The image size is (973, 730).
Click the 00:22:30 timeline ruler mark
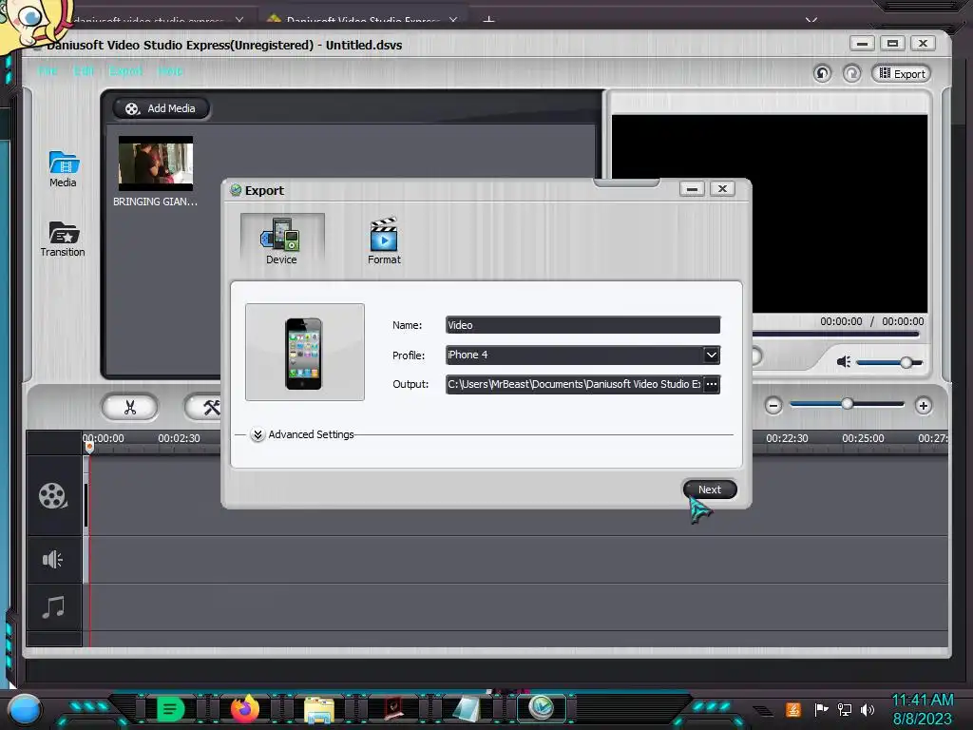click(787, 438)
